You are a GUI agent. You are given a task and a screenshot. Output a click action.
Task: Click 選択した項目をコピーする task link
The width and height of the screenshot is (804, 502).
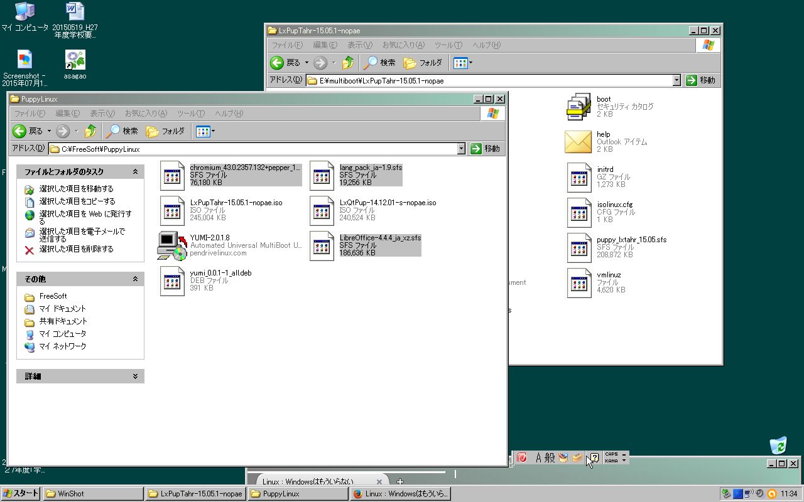click(77, 201)
